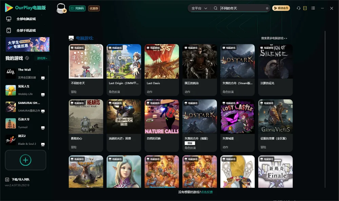Click the 优惠券 coupon button
This screenshot has width=339, height=201.
point(94,8)
